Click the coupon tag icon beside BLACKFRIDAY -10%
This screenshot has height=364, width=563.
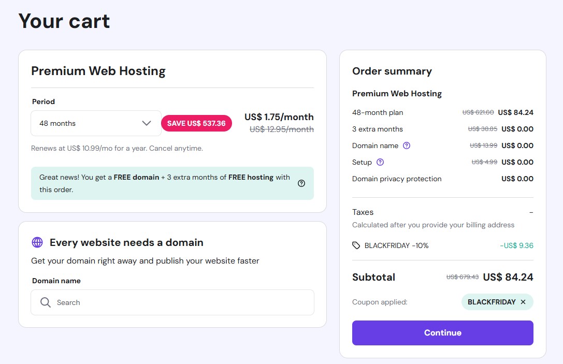click(356, 245)
